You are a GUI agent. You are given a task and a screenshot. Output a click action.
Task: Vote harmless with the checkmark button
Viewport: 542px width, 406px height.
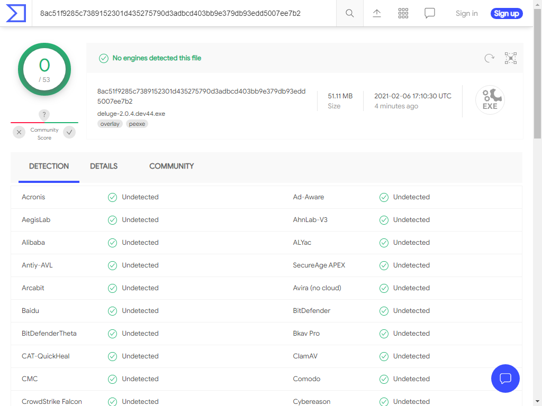point(69,132)
